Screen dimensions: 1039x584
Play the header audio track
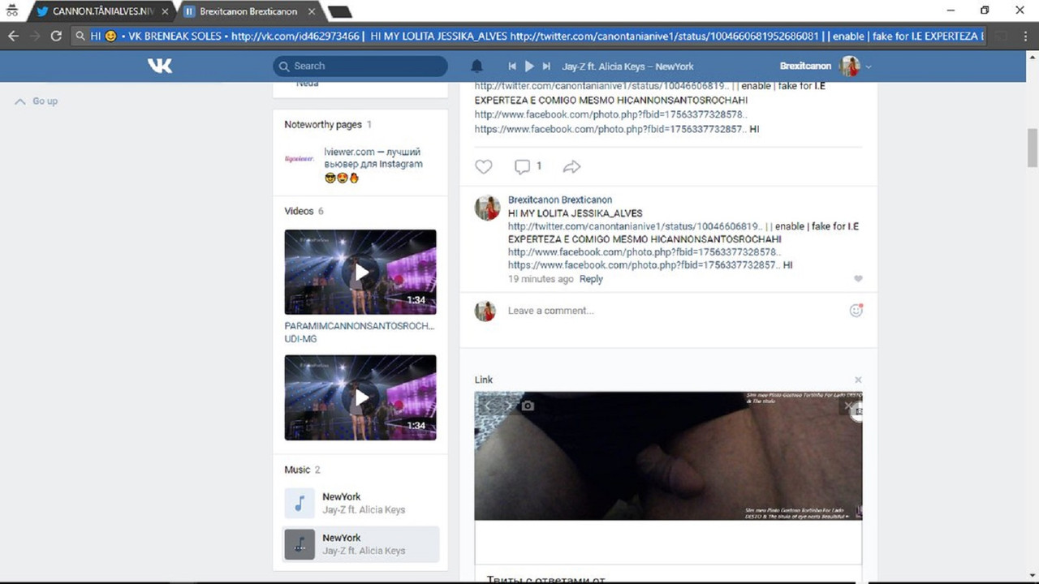tap(529, 67)
